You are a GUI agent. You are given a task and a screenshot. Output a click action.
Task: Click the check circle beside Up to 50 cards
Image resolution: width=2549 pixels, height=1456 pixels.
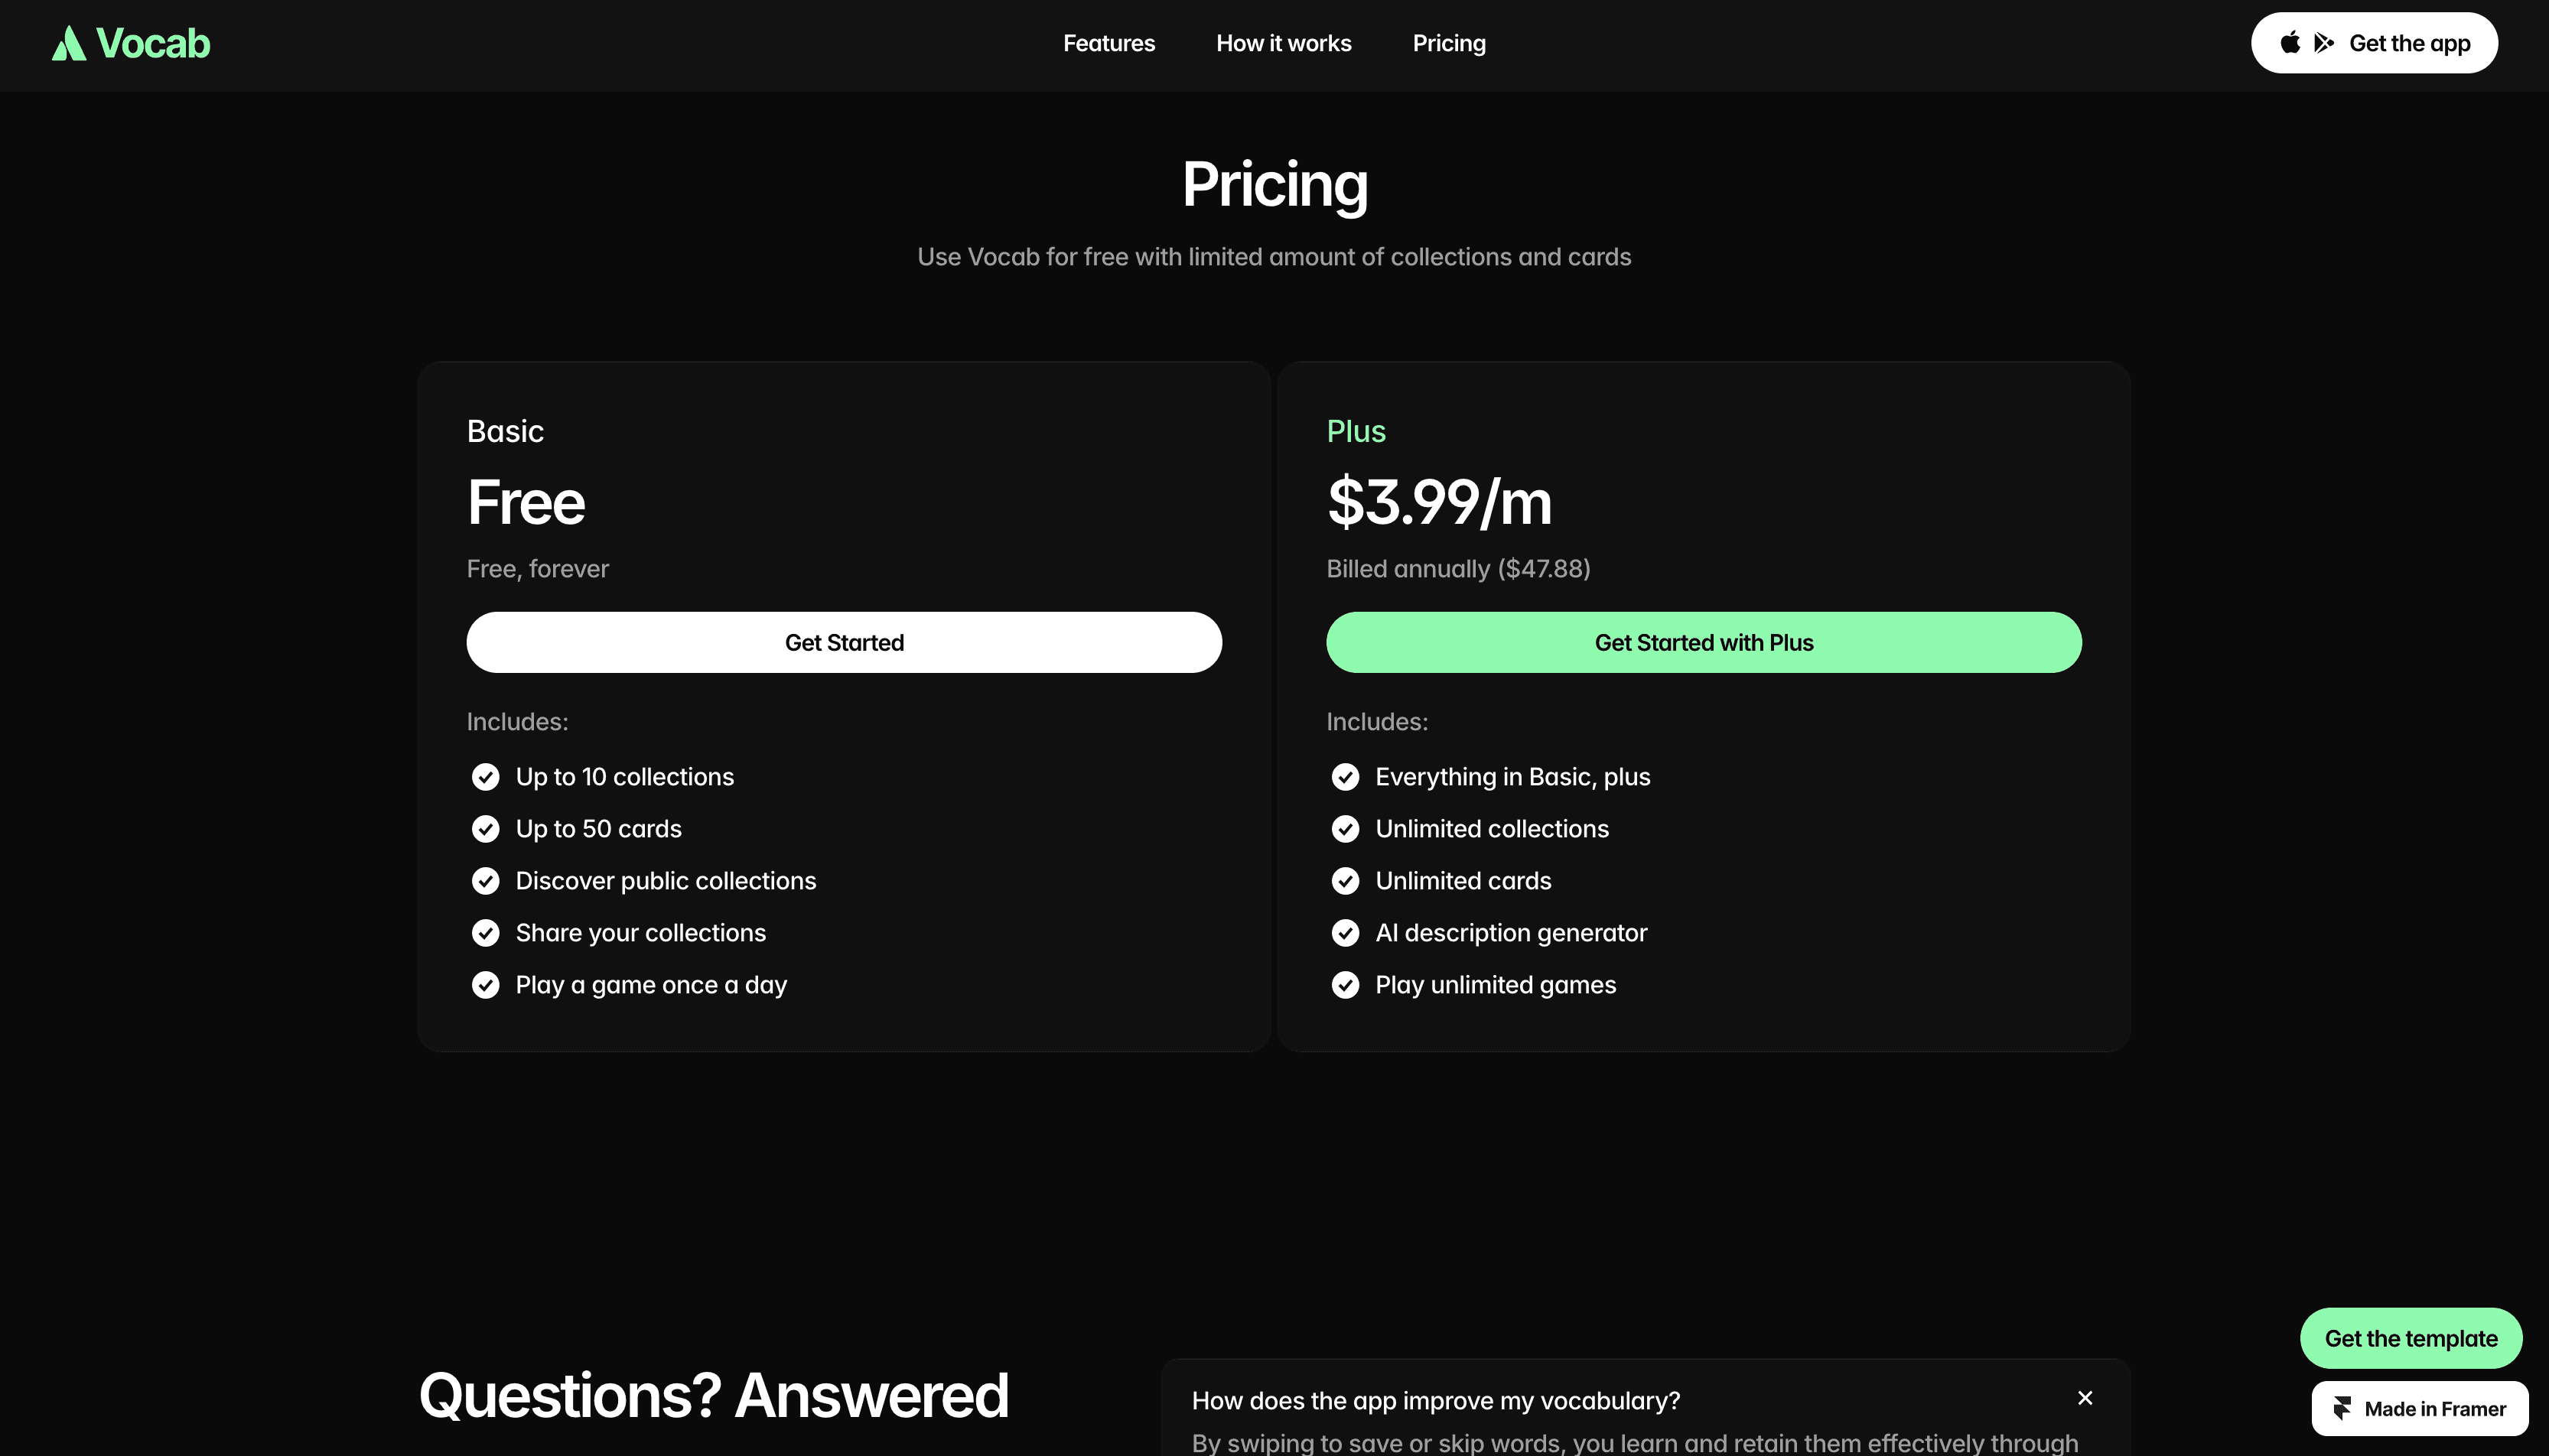485,829
